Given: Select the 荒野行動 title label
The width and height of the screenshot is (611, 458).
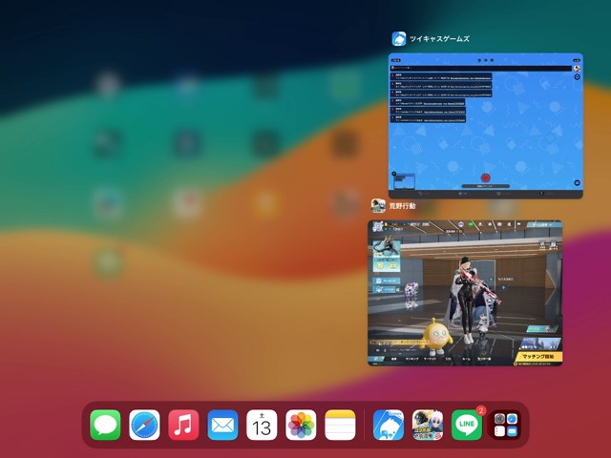Looking at the screenshot, I should click(403, 206).
